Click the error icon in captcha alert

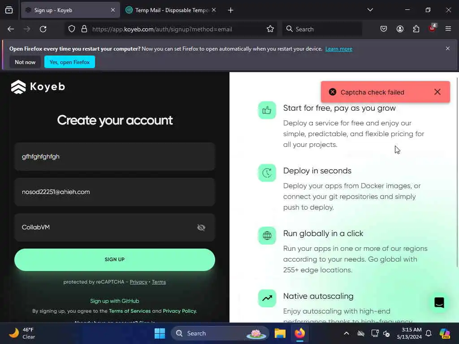coord(333,92)
